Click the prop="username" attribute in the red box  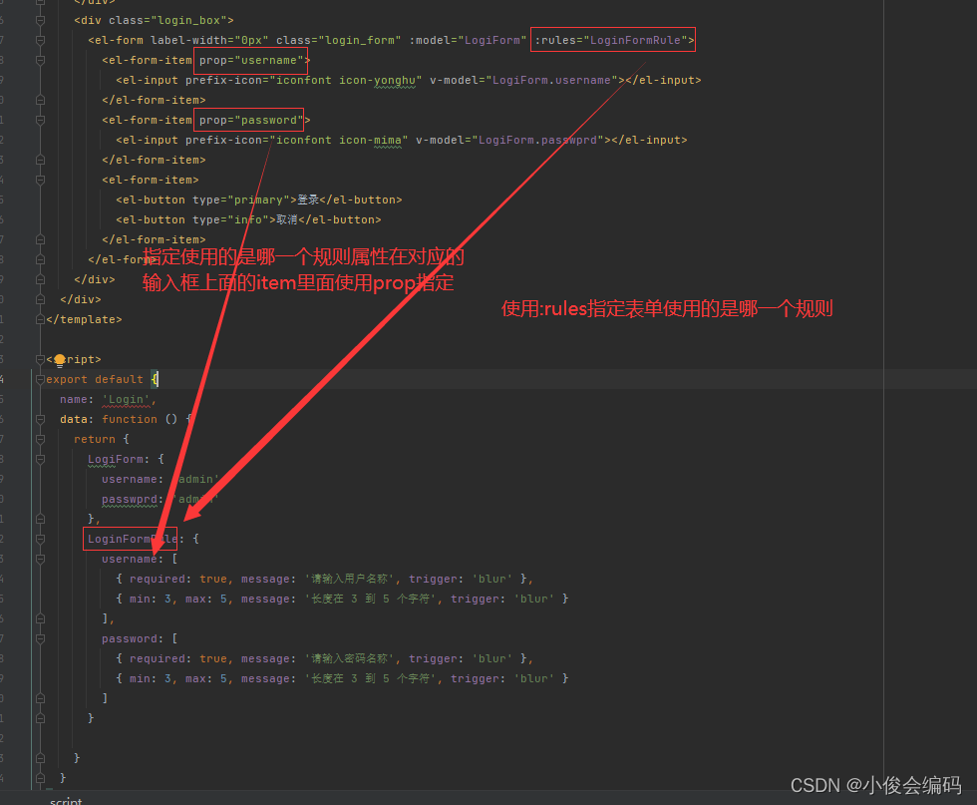(x=250, y=60)
